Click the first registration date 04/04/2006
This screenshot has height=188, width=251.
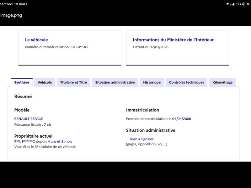click(182, 119)
